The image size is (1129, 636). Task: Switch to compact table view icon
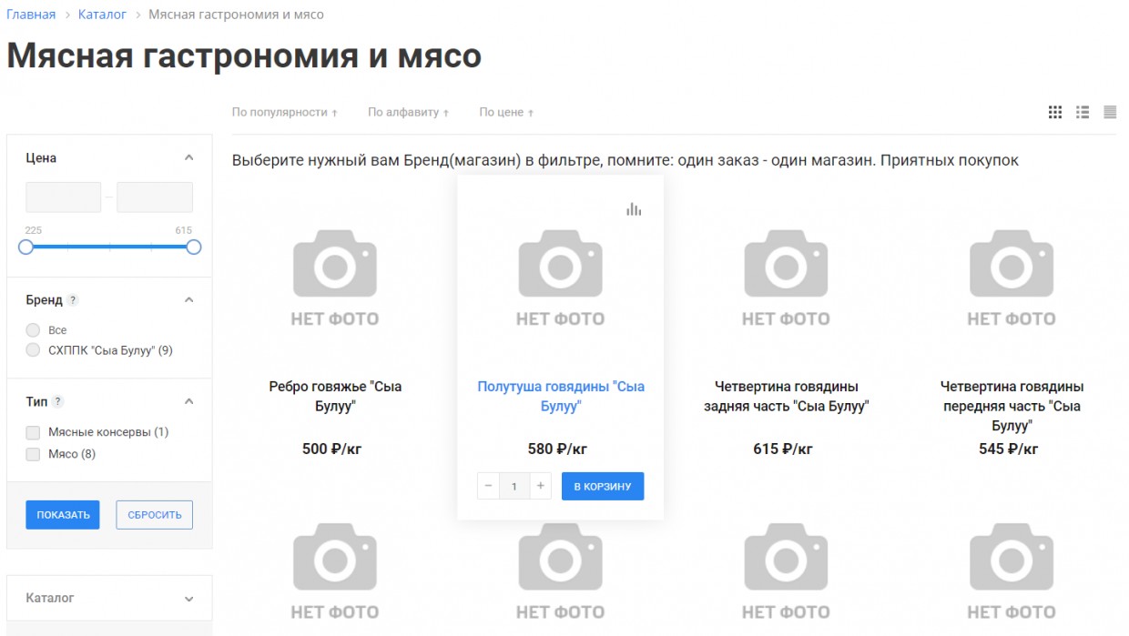(1110, 112)
